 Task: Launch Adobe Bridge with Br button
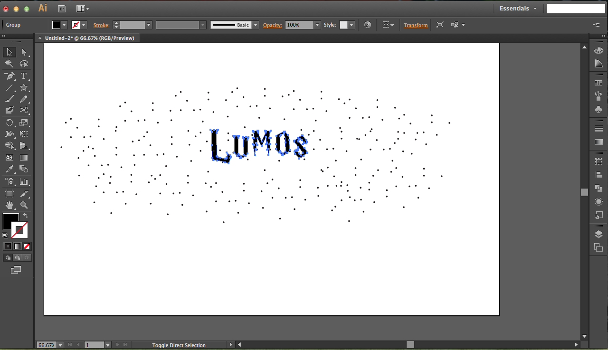coord(62,9)
